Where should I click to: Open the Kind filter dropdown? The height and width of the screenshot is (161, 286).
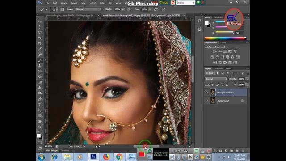pos(212,73)
